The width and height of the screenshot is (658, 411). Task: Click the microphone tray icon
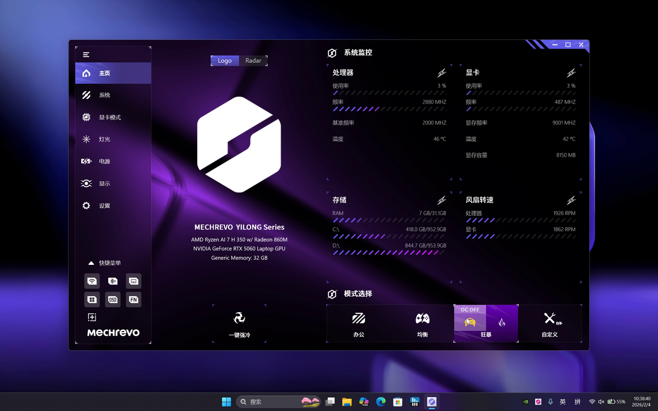(550, 402)
